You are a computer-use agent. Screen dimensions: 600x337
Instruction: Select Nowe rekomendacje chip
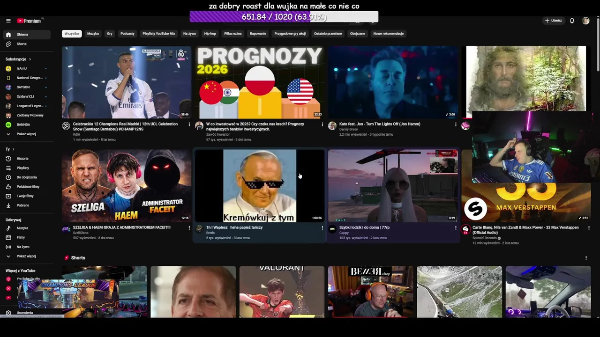(x=388, y=34)
